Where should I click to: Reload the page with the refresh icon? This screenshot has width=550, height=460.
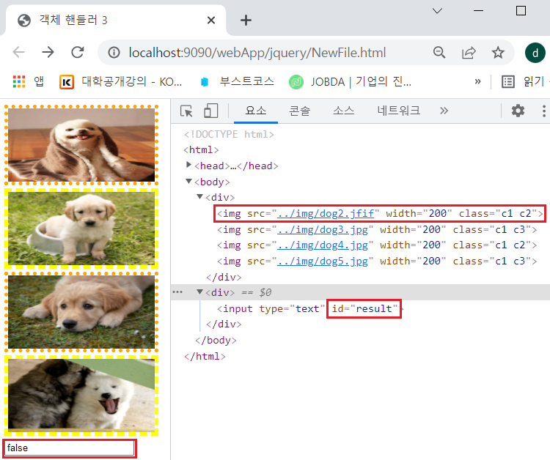pos(78,53)
